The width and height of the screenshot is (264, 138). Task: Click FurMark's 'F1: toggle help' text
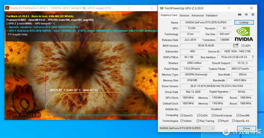tap(17, 34)
